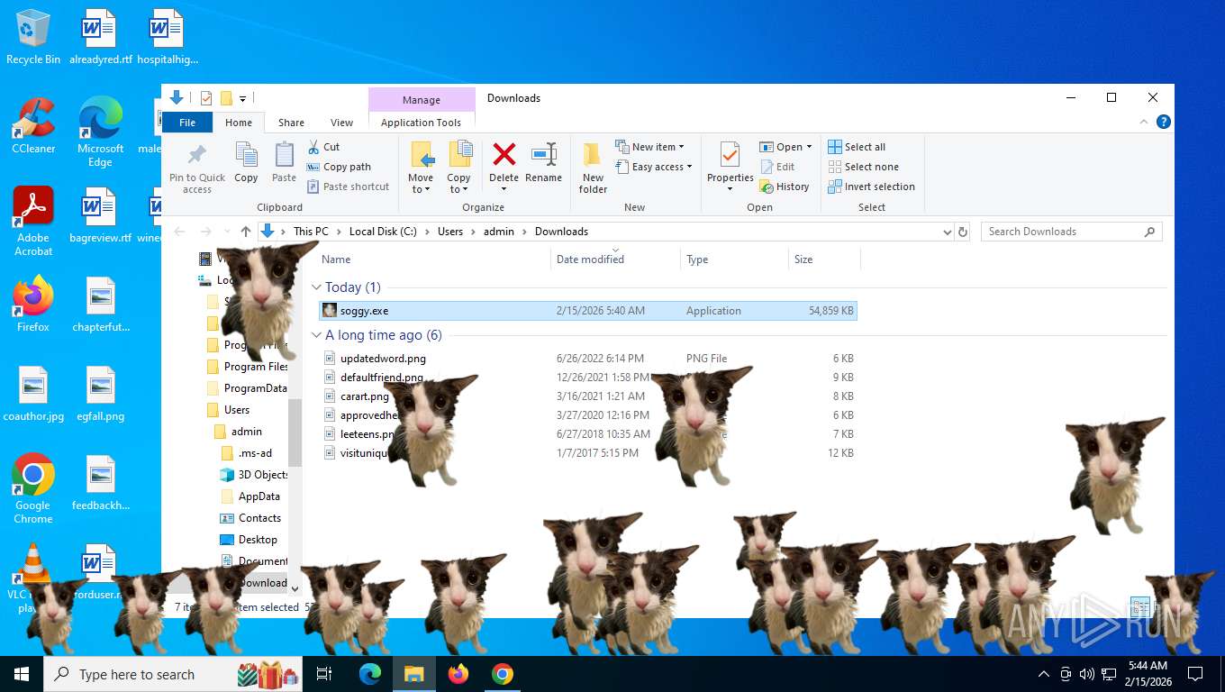1225x692 pixels.
Task: Click the Paste ribbon button
Action: (x=284, y=163)
